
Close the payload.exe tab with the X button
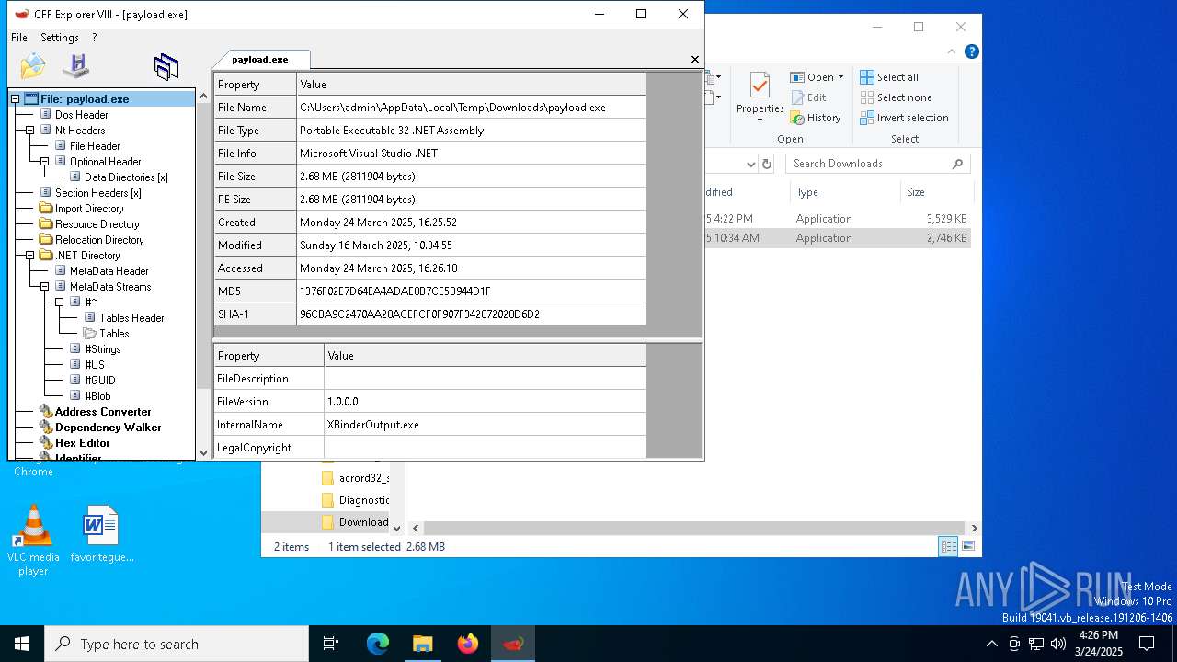tap(695, 59)
